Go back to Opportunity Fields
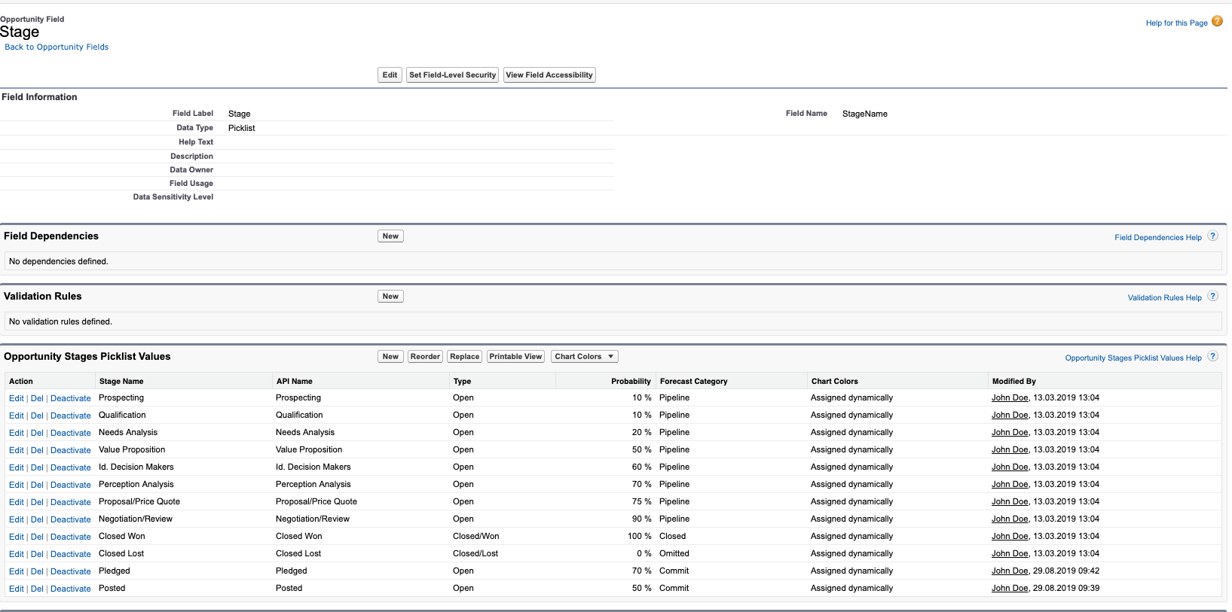Viewport: 1232px width, 612px height. 57,47
